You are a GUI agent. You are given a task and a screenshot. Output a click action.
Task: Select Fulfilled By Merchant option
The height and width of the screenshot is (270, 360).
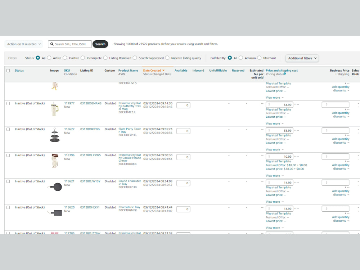coord(260,58)
